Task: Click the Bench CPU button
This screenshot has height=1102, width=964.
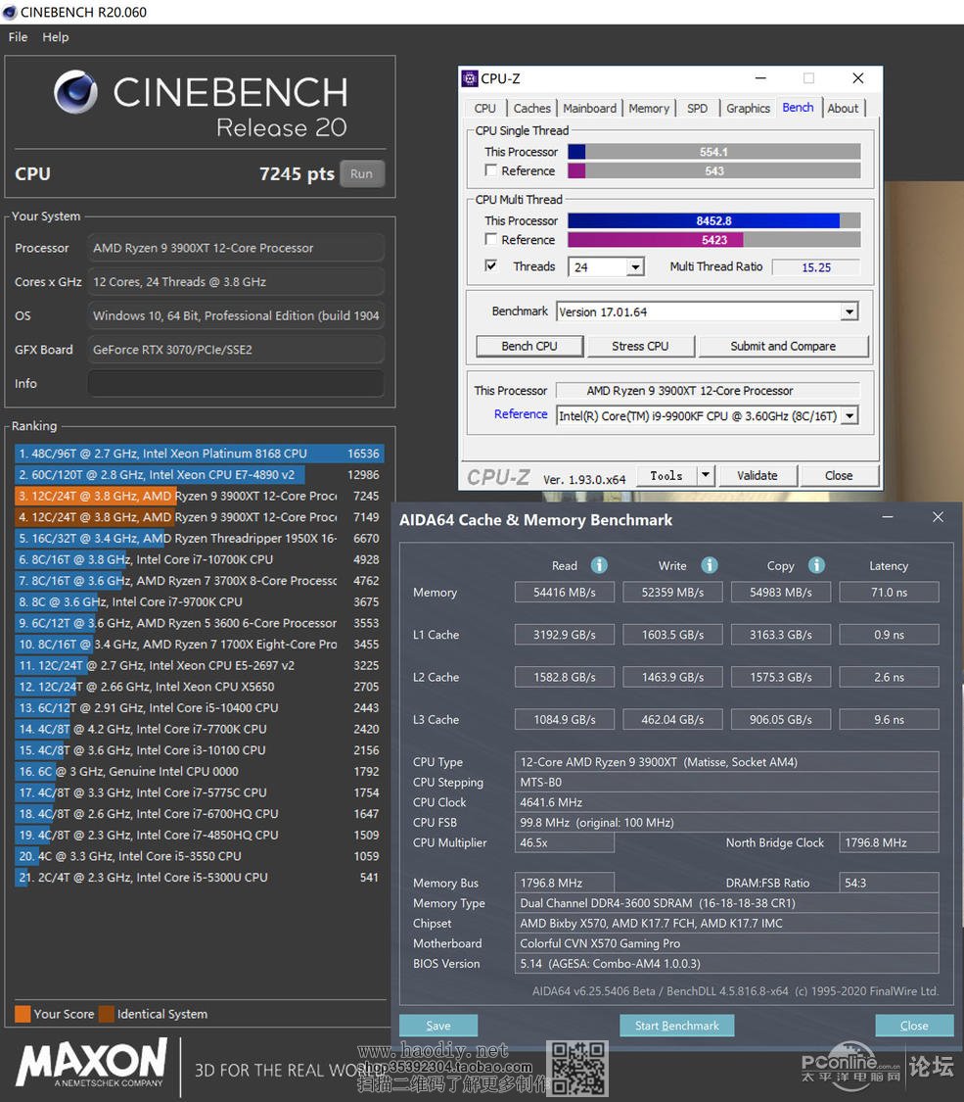Action: click(x=529, y=346)
